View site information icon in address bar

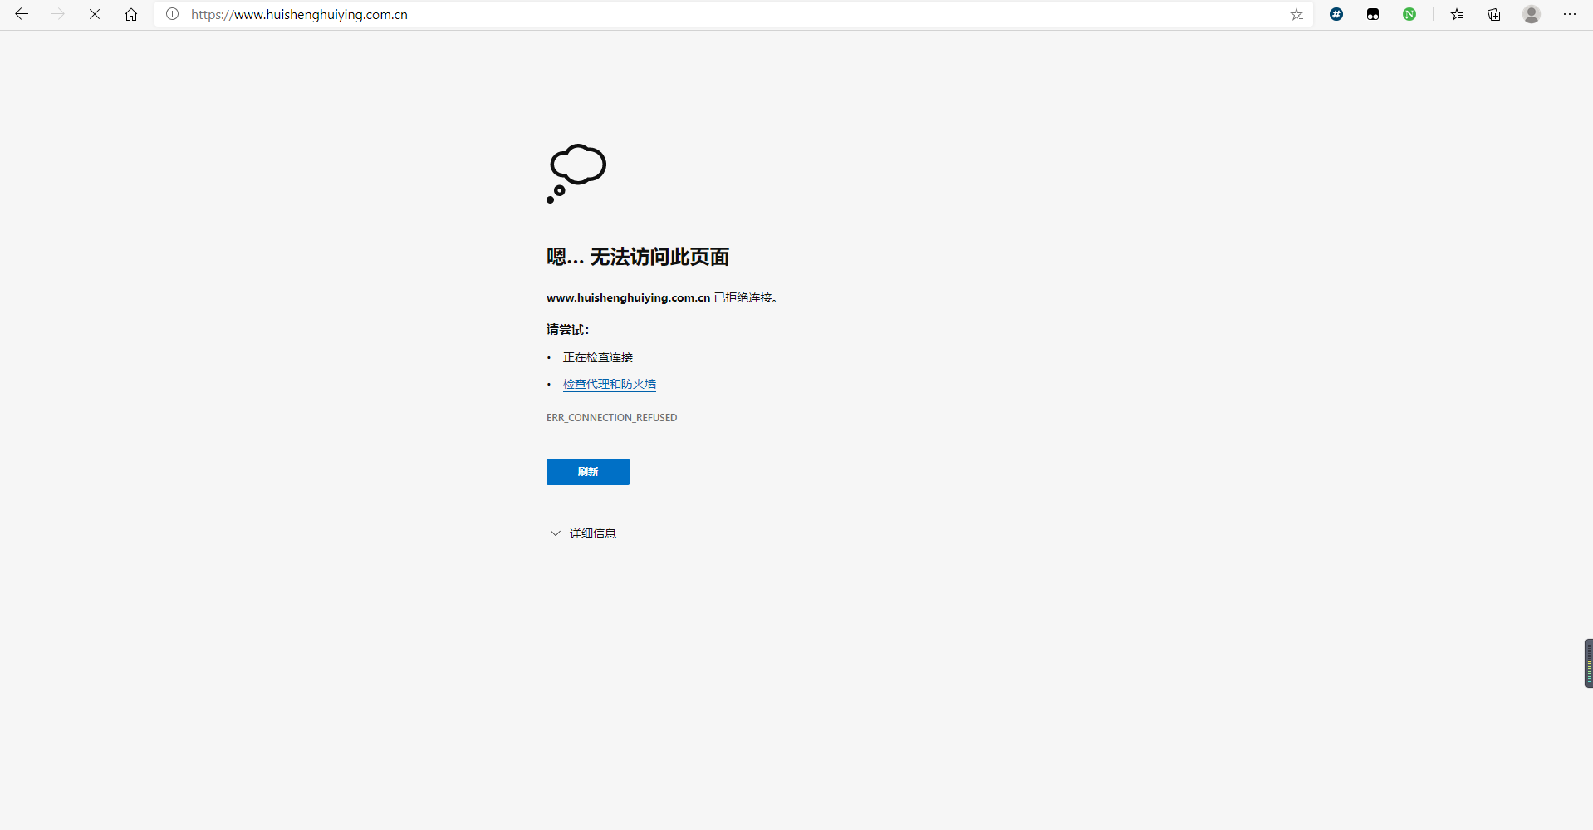172,14
